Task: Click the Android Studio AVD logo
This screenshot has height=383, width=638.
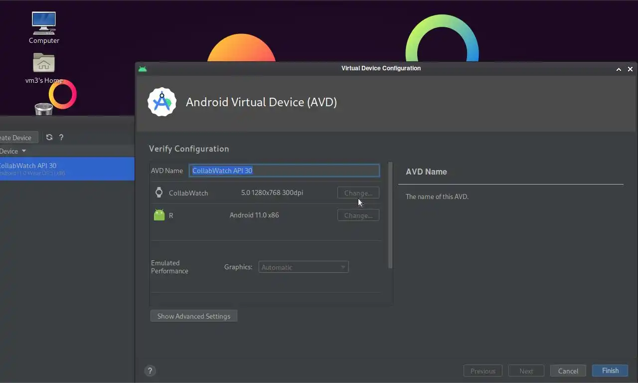Action: [x=162, y=102]
